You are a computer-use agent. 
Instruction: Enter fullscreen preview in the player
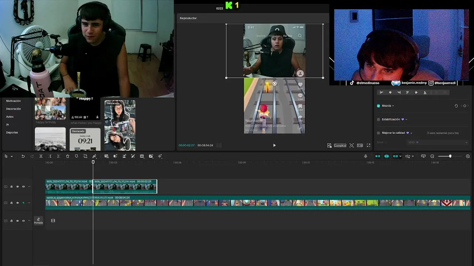click(368, 145)
